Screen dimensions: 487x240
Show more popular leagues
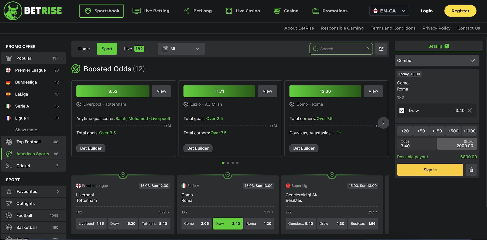26,130
